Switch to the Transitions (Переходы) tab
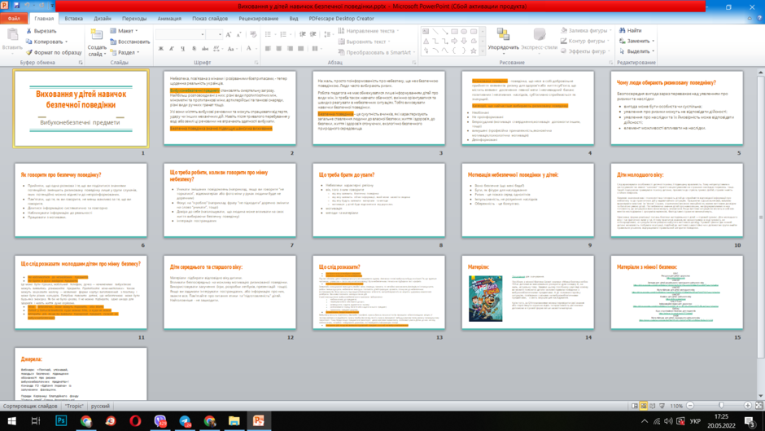This screenshot has height=431, width=765. (134, 19)
